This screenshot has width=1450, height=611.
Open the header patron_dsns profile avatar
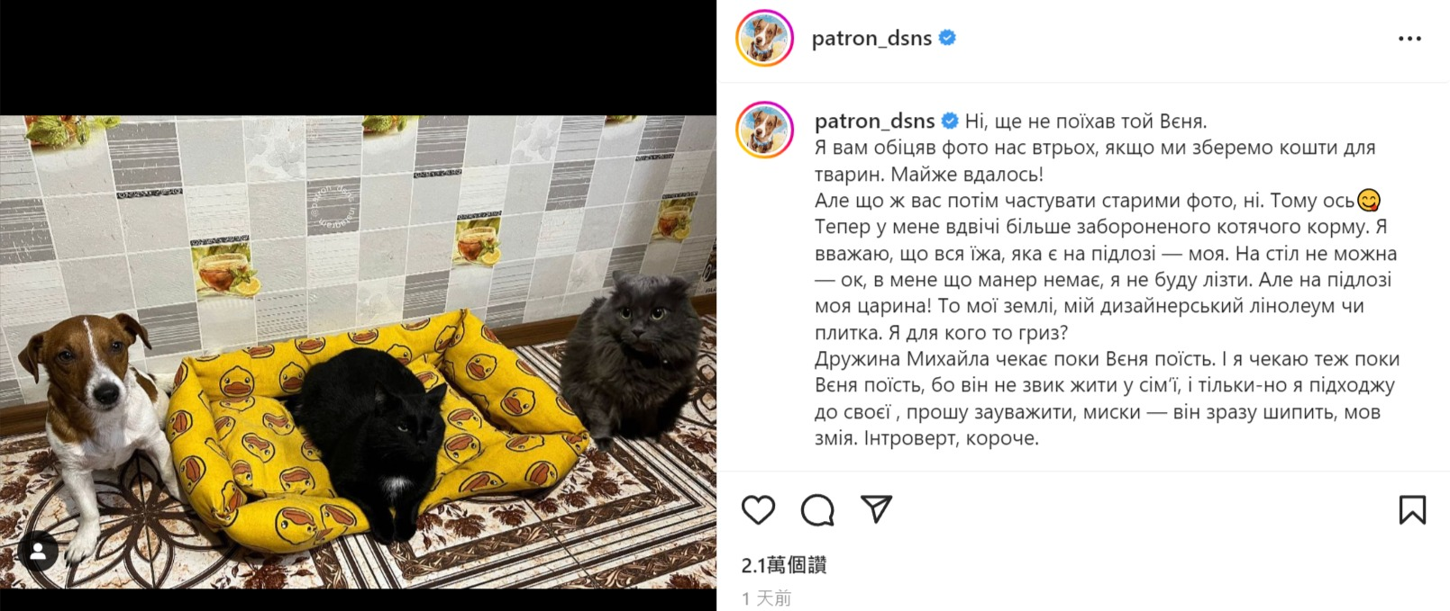click(764, 39)
